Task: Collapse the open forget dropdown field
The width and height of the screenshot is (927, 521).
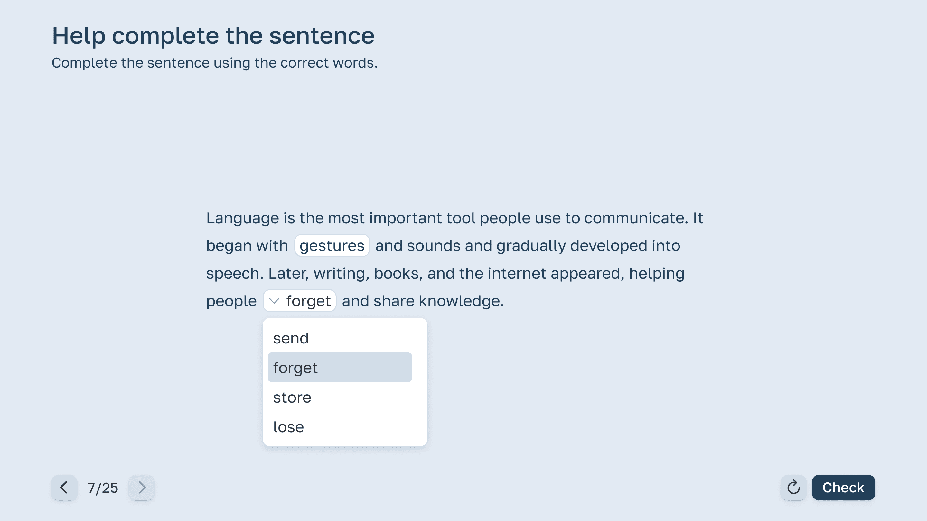Action: coord(308,301)
